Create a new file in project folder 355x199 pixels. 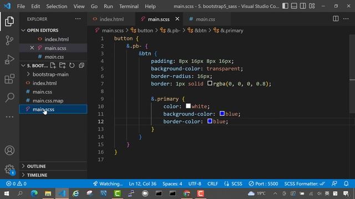(x=53, y=66)
